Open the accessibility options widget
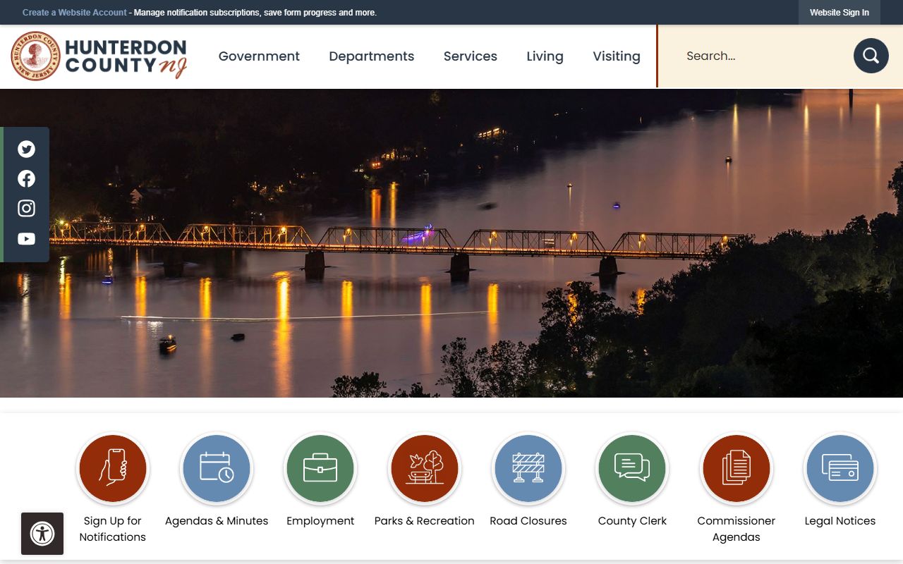Screen dimensions: 903x564 point(42,534)
